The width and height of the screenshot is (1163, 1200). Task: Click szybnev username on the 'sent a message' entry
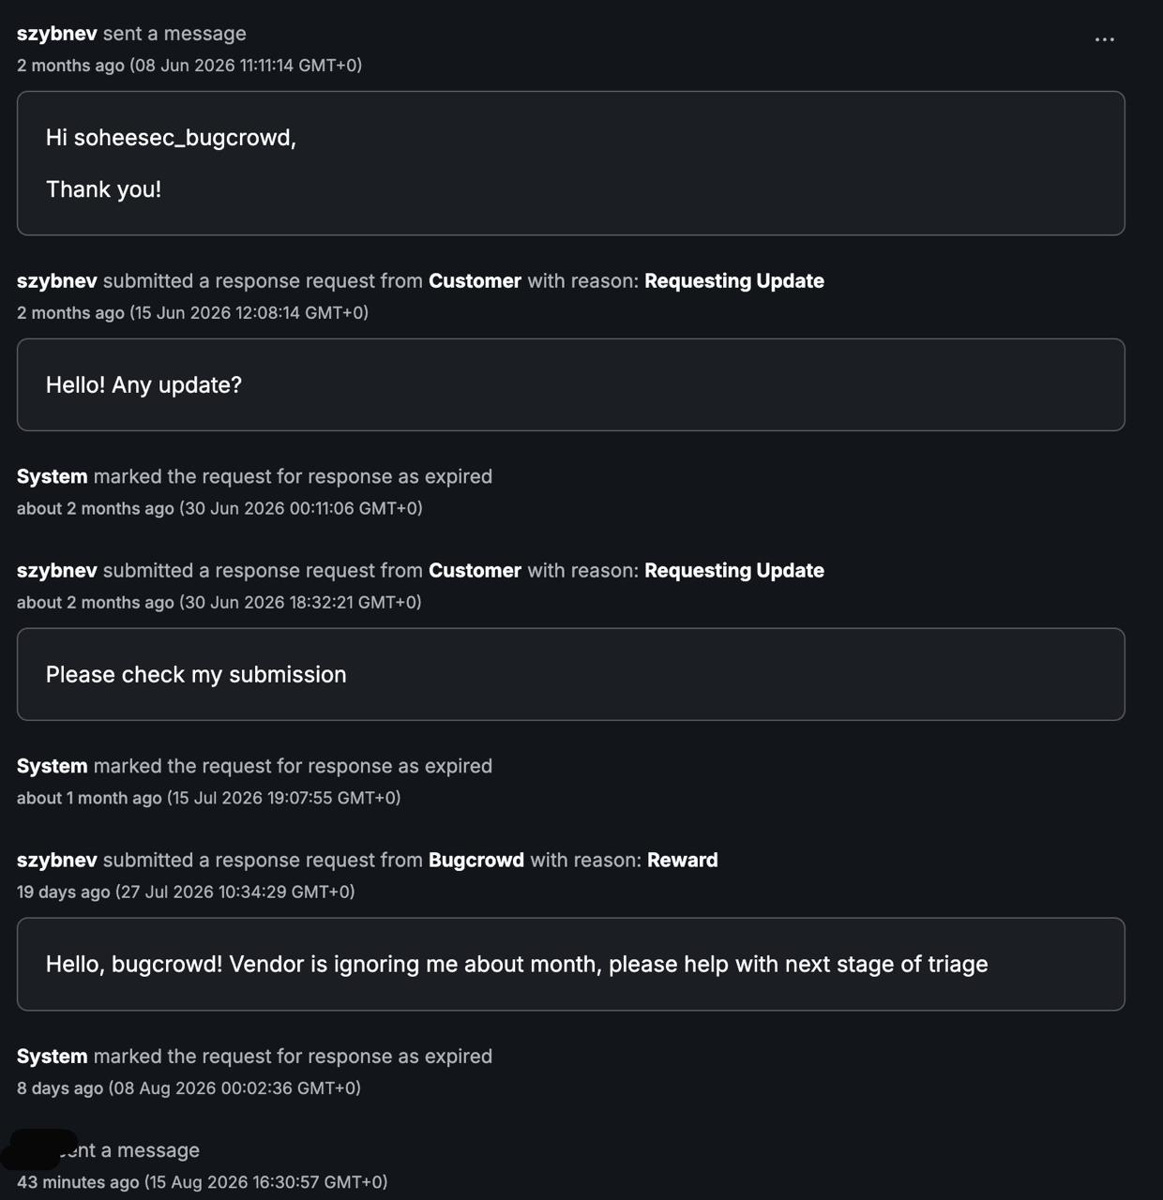pos(56,33)
